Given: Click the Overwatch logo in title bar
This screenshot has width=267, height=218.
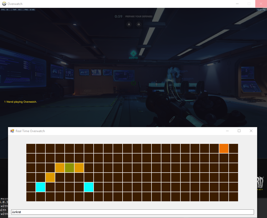Looking at the screenshot, I should pyautogui.click(x=4, y=4).
